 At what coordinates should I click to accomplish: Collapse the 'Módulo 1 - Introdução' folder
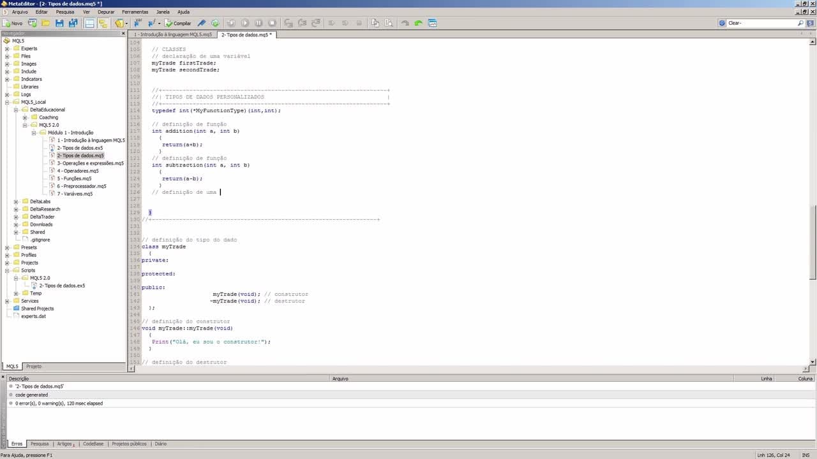pyautogui.click(x=34, y=133)
